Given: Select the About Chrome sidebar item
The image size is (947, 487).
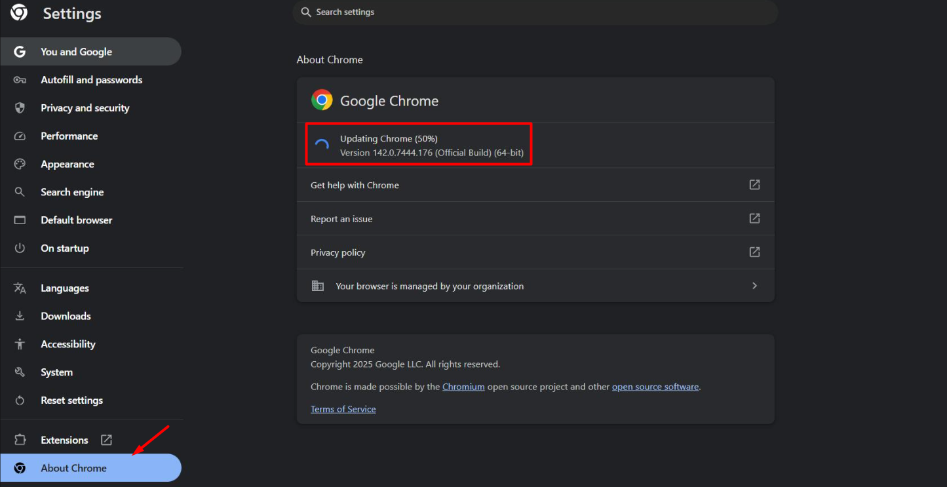Looking at the screenshot, I should 73,468.
